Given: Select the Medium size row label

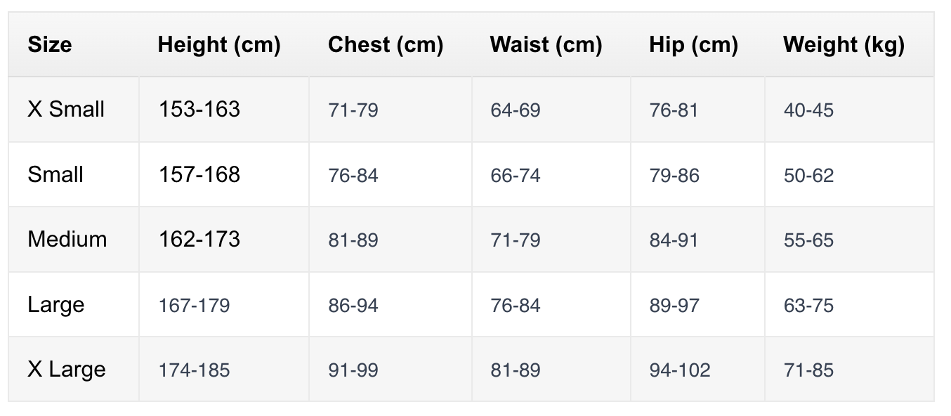Looking at the screenshot, I should coord(67,240).
